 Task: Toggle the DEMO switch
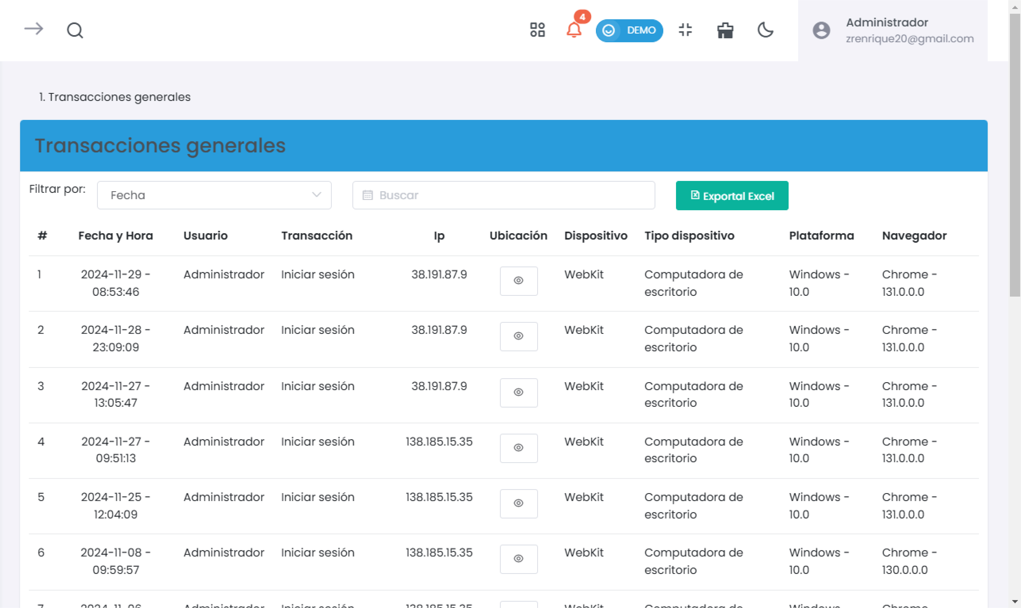pos(629,30)
